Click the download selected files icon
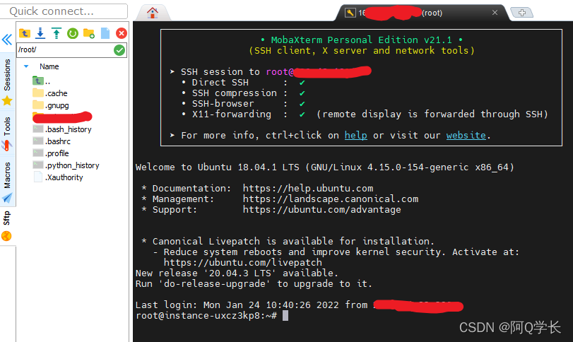The image size is (573, 342). coord(40,33)
